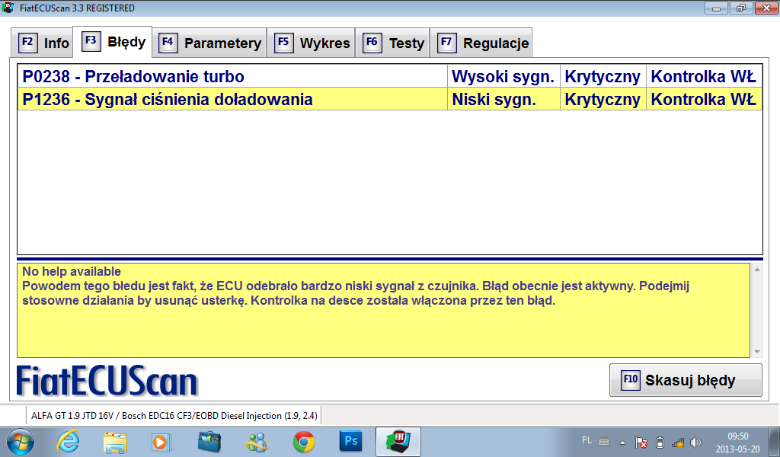Viewport: 780px width, 457px height.
Task: Select the F3 Błędy tab
Action: 113,42
